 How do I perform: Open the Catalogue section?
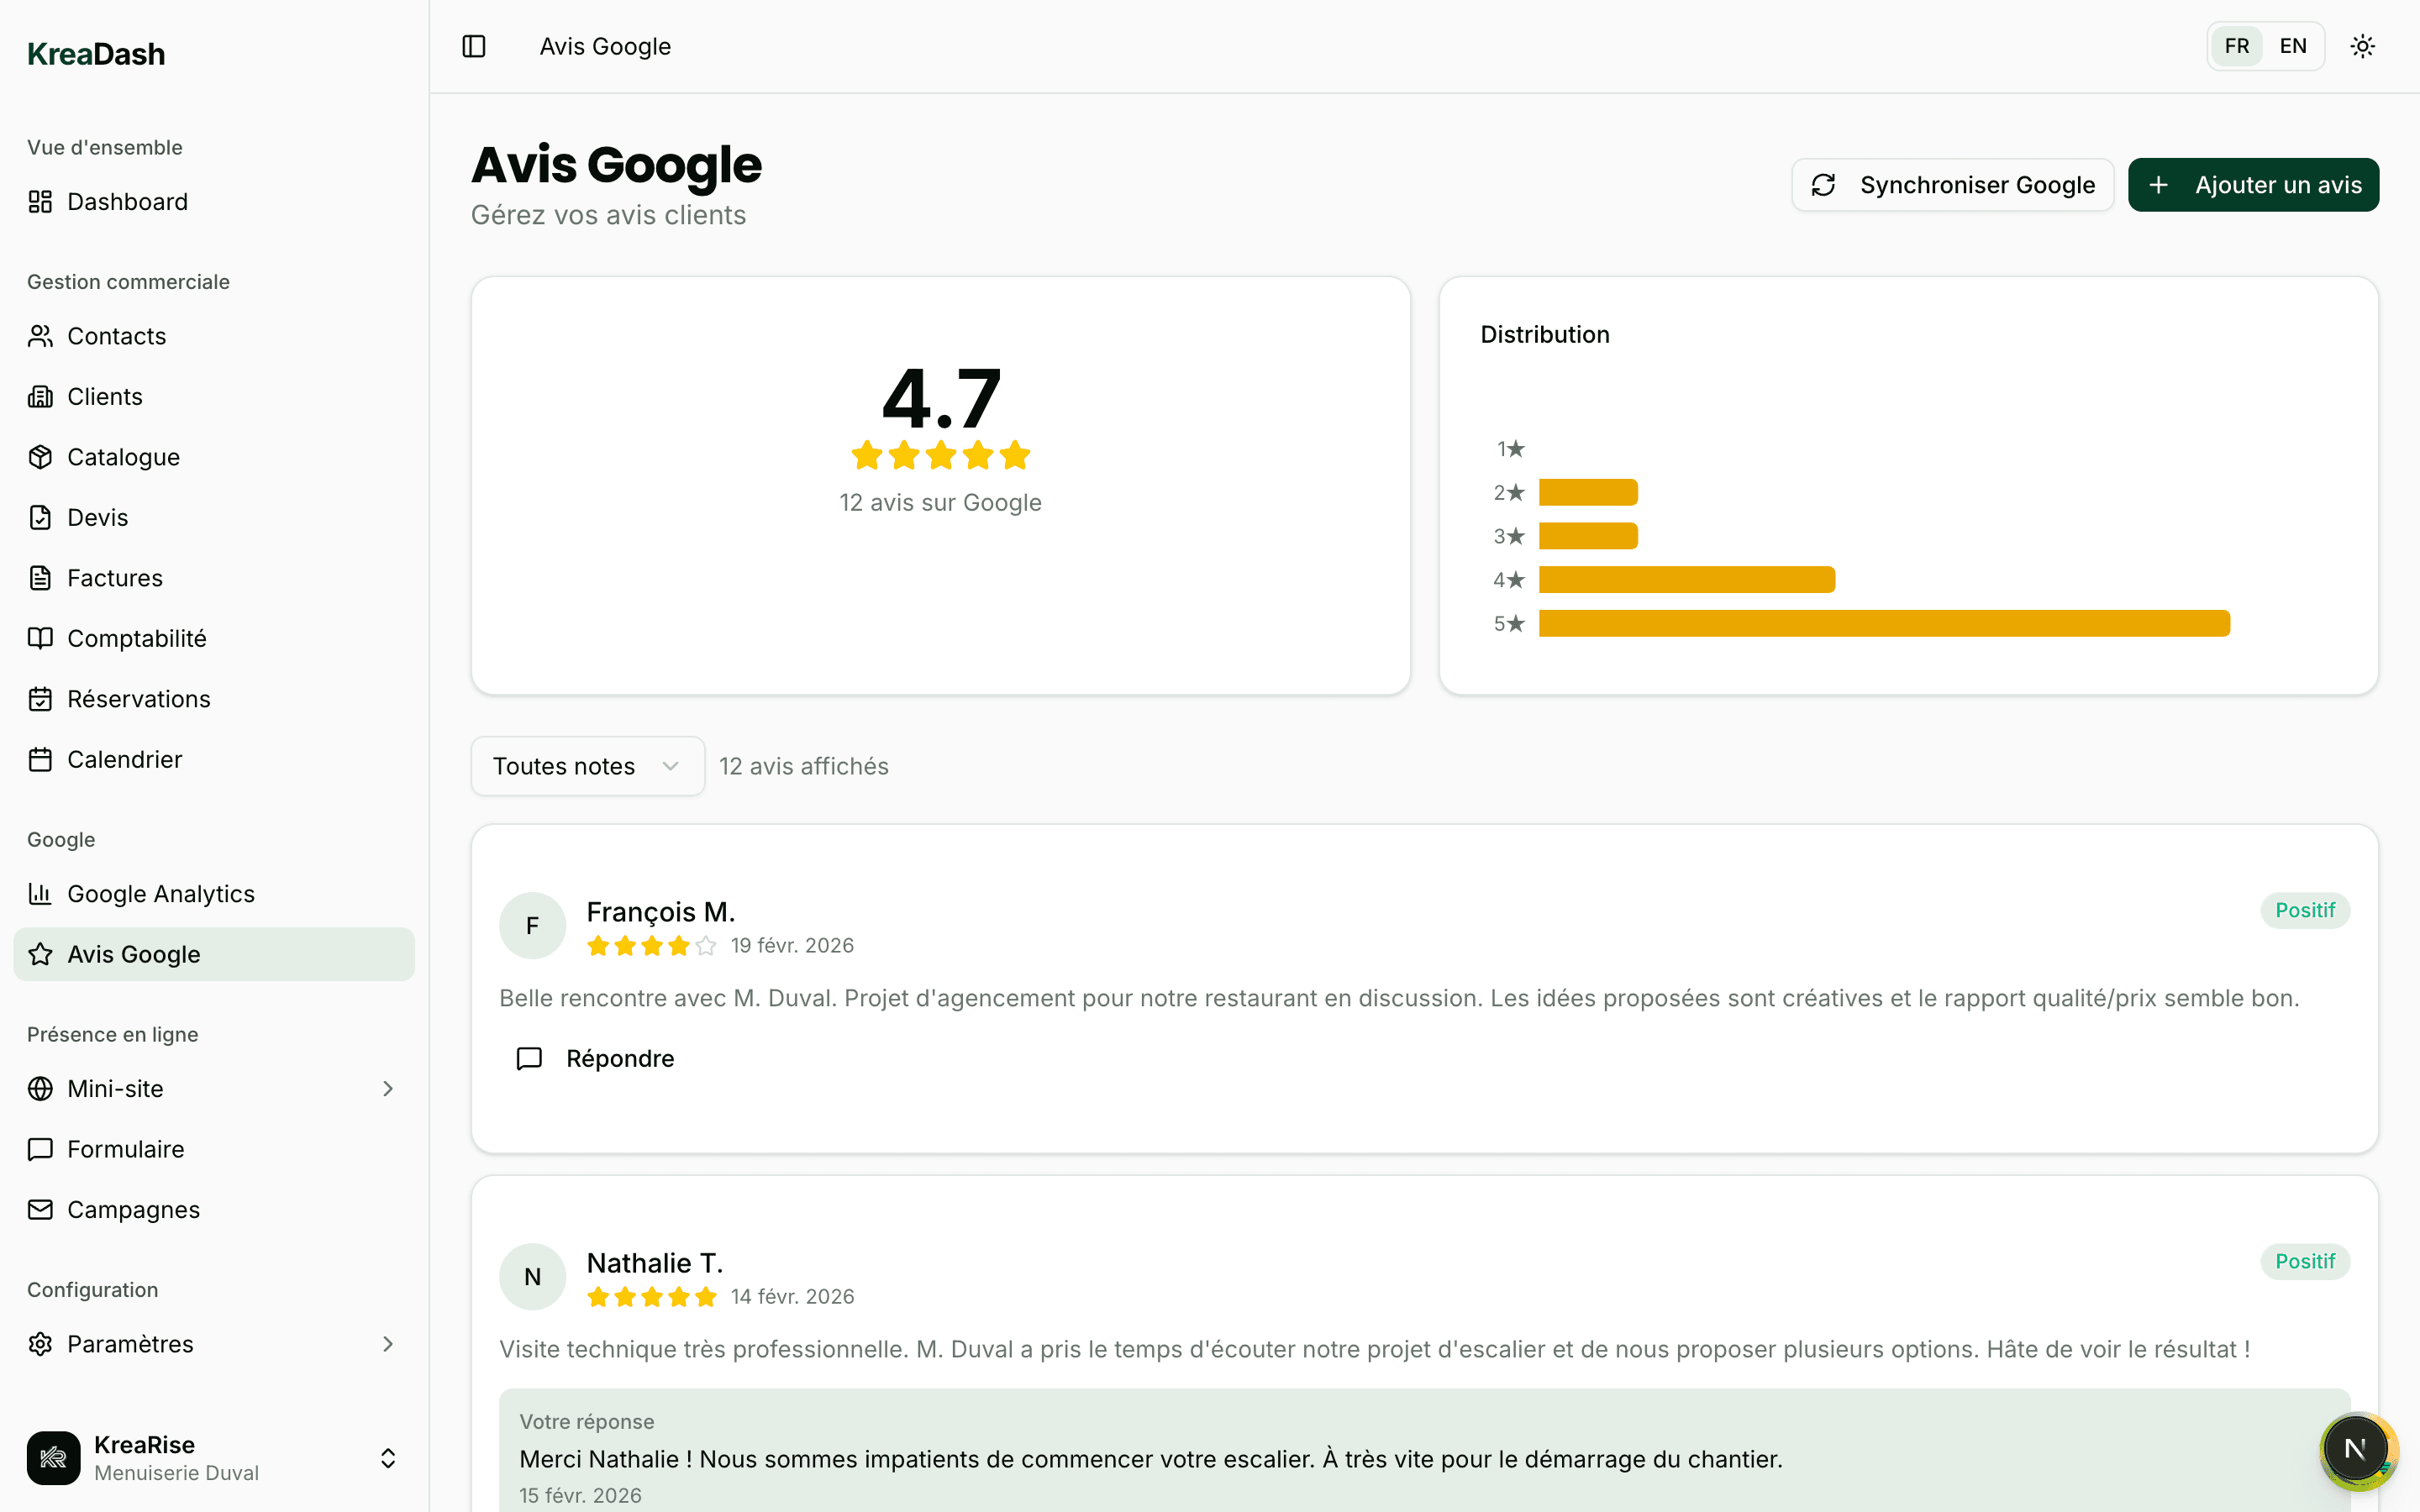coord(123,457)
